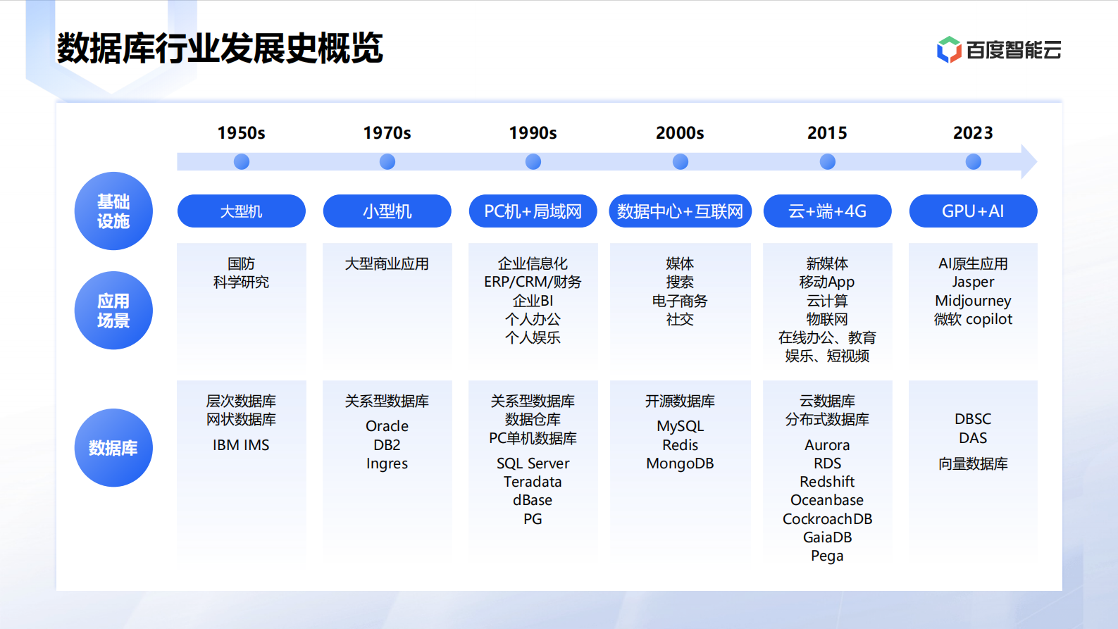Click the AI原生应用 text
The width and height of the screenshot is (1118, 629).
pyautogui.click(x=974, y=263)
